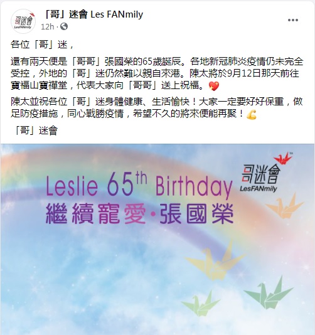The image size is (315, 335).
Task: Click the small green origami crane
Action: pos(200,303)
